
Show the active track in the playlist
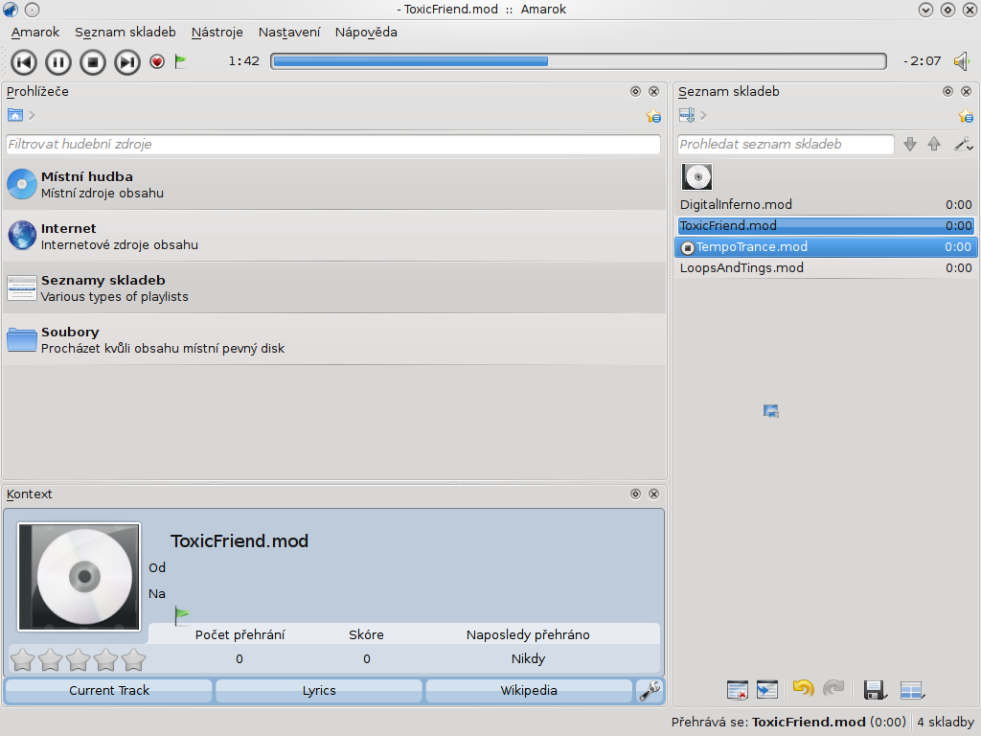tap(767, 690)
